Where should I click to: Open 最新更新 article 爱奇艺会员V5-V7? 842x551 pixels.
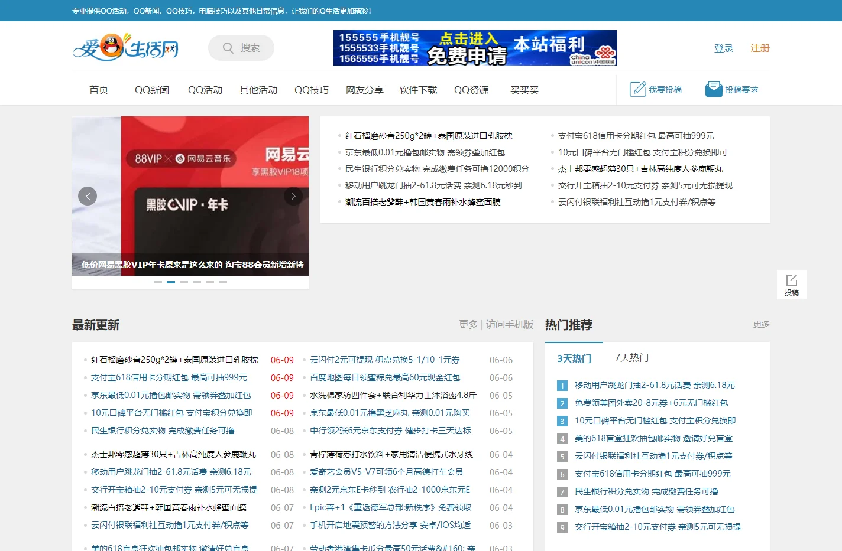(386, 472)
